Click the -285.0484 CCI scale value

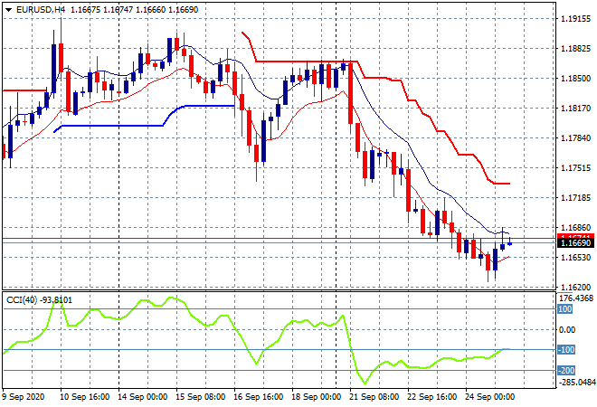(x=575, y=382)
